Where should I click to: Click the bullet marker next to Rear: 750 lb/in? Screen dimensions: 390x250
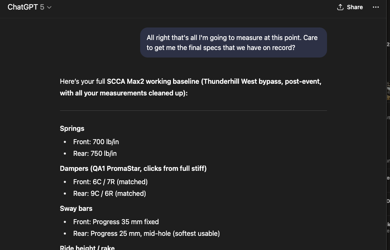pyautogui.click(x=65, y=153)
